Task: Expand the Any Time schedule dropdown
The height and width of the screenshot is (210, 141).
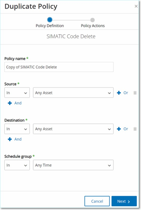Action: [73, 165]
